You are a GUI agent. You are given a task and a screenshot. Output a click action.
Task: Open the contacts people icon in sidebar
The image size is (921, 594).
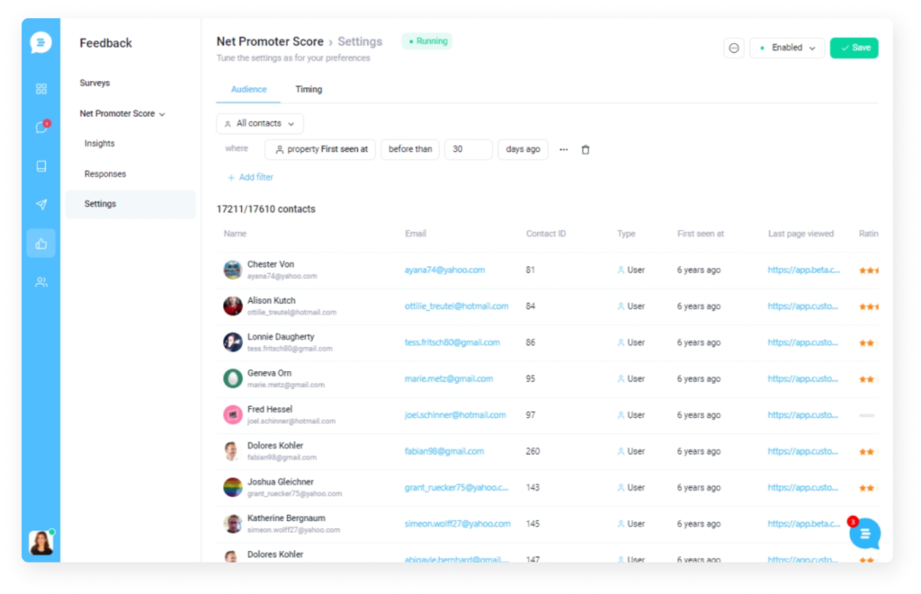point(41,282)
